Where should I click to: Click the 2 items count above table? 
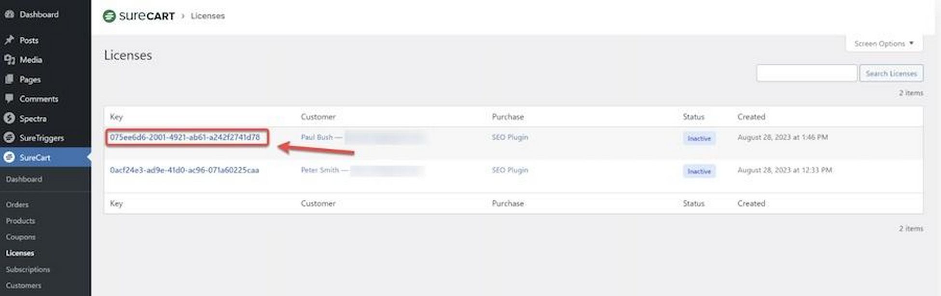click(x=911, y=93)
